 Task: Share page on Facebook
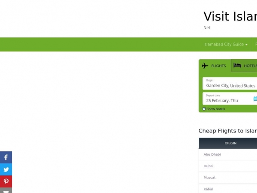(x=6, y=157)
